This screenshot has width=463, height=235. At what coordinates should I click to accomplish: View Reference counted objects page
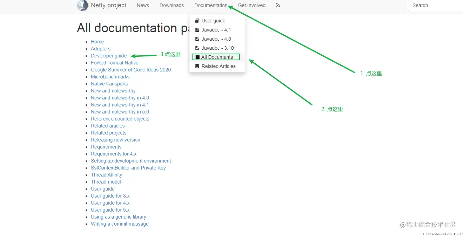pyautogui.click(x=120, y=119)
